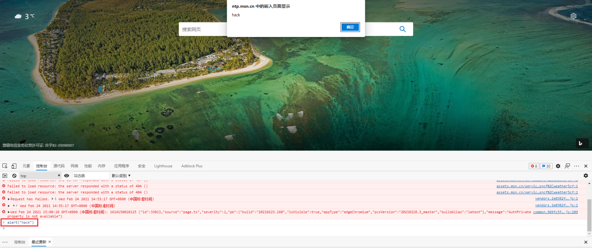Open the 性能 tab
Image resolution: width=592 pixels, height=248 pixels.
[88, 166]
